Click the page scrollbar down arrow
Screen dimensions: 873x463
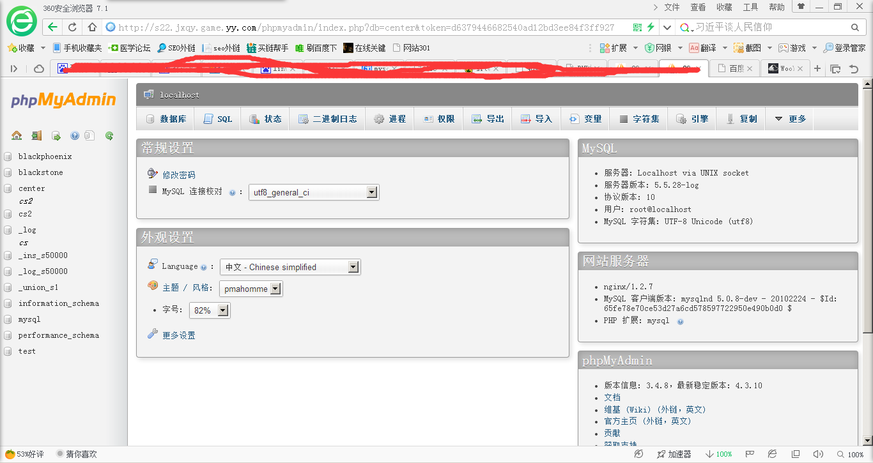pos(867,440)
